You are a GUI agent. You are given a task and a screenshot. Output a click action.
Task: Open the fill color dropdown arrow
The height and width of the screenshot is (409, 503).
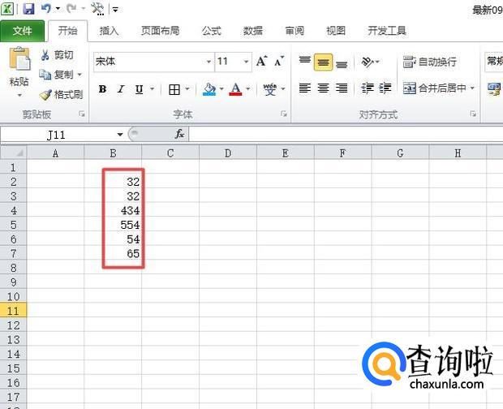point(221,88)
